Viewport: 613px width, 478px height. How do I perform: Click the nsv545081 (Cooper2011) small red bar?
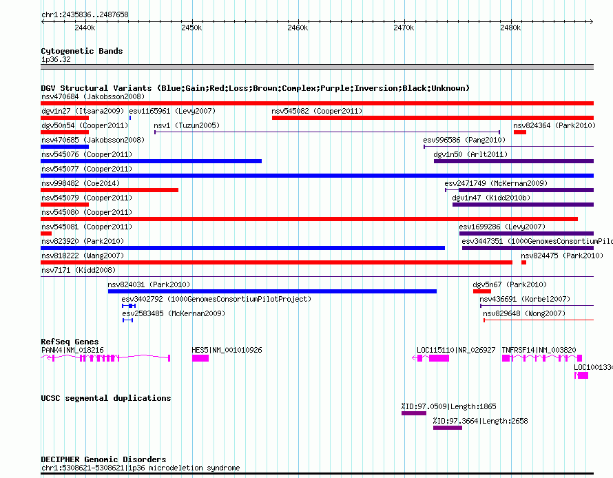pos(46,233)
